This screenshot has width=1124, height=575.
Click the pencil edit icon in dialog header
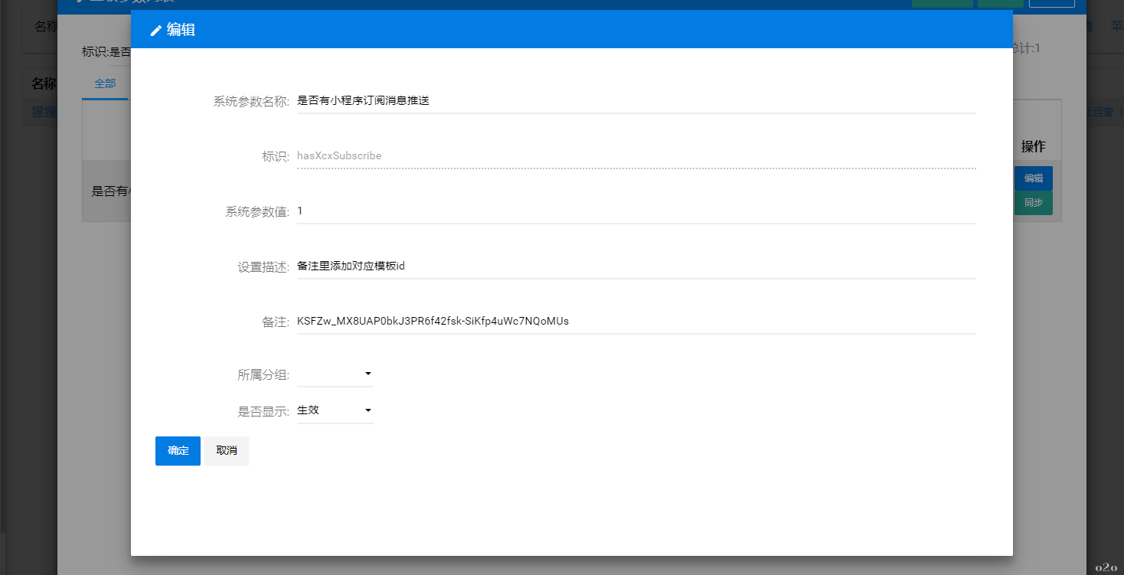tap(156, 31)
